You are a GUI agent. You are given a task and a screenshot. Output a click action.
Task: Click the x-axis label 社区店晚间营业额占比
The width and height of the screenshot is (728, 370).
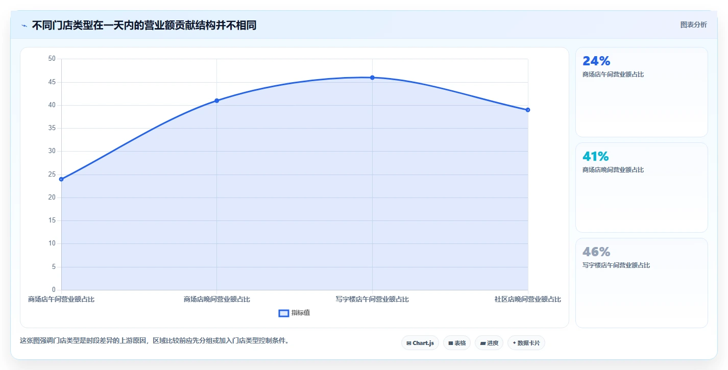click(528, 299)
